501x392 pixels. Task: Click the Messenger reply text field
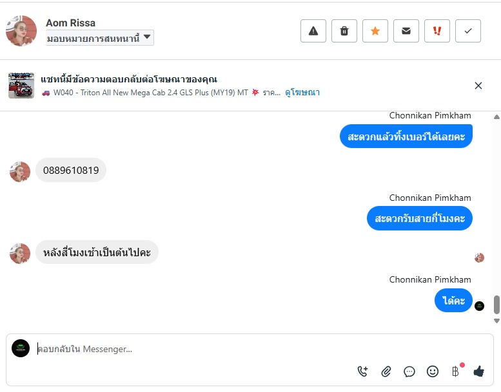[193, 350]
